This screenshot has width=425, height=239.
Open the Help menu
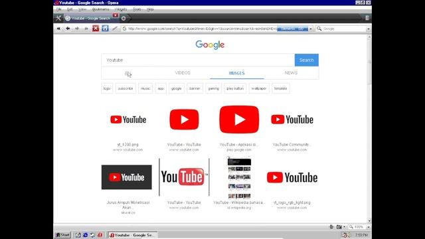(150, 9)
